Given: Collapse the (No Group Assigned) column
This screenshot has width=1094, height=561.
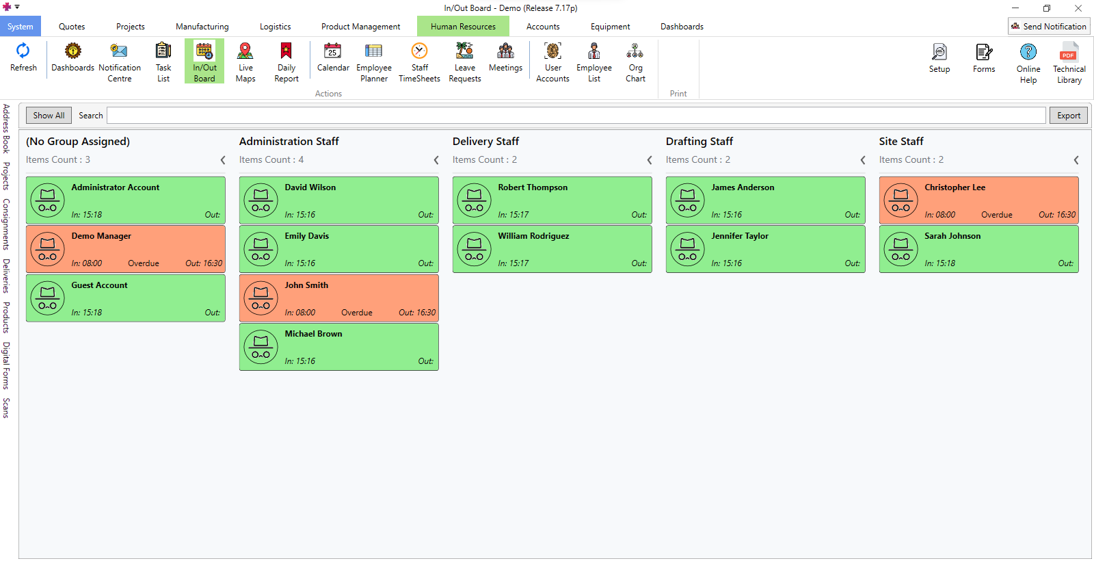Looking at the screenshot, I should click(223, 160).
